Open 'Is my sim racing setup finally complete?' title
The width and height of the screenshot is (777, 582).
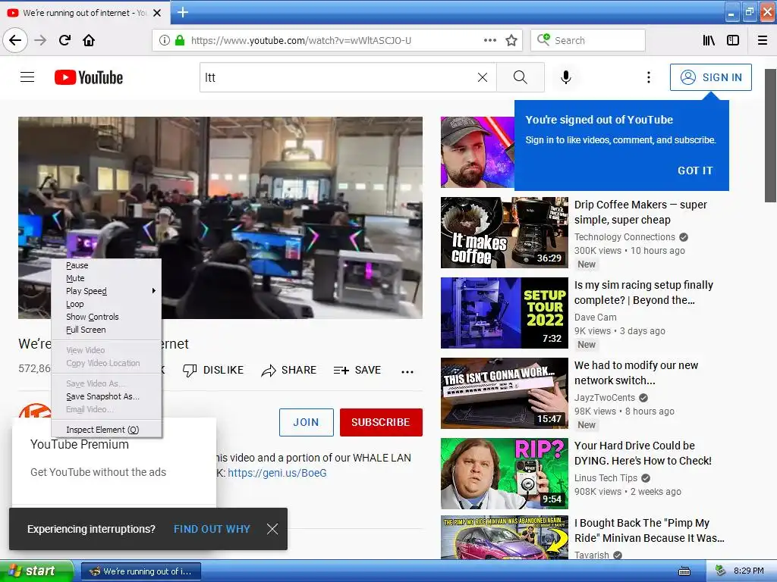[643, 293]
